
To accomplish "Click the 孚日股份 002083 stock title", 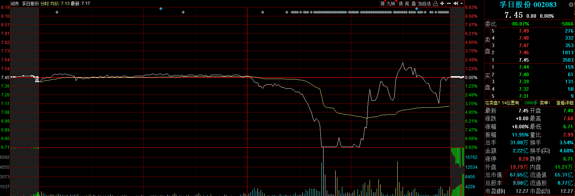I will pos(528,5).
